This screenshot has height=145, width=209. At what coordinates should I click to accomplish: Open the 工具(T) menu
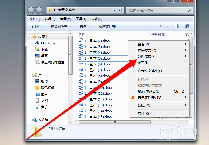(81, 19)
